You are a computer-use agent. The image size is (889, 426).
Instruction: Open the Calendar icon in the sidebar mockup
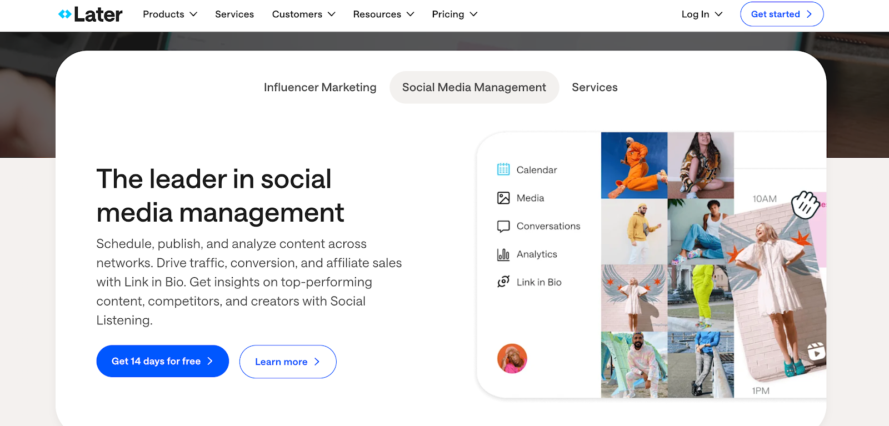click(x=503, y=169)
